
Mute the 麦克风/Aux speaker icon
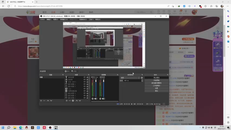96,99
